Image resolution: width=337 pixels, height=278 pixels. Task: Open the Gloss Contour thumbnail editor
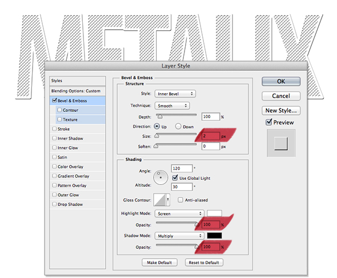click(x=159, y=200)
